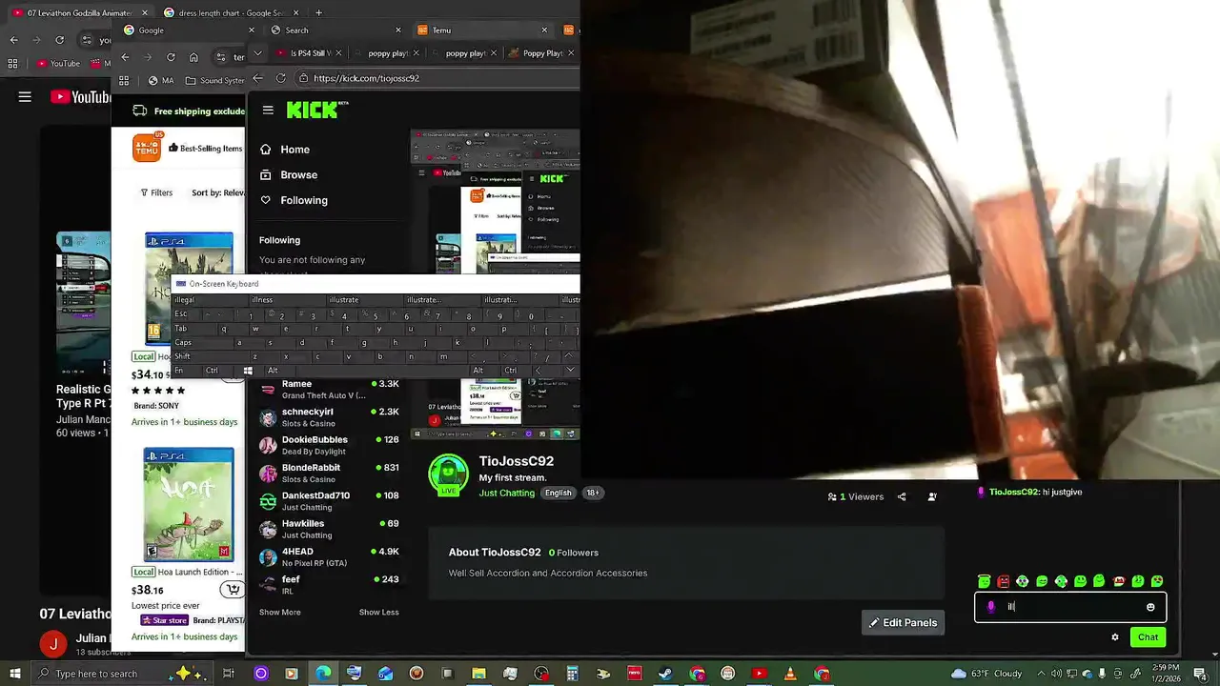Image resolution: width=1220 pixels, height=686 pixels.
Task: Open BlondeRabbit channel in sidebar
Action: pos(329,473)
